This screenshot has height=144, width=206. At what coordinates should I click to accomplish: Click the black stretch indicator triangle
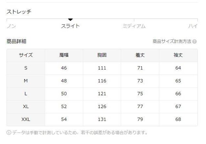click(x=70, y=20)
